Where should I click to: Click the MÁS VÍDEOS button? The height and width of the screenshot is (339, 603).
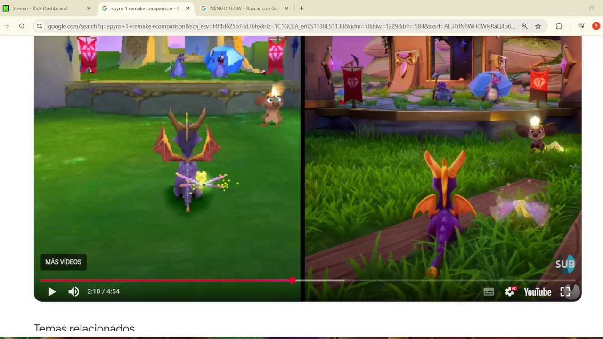63,262
